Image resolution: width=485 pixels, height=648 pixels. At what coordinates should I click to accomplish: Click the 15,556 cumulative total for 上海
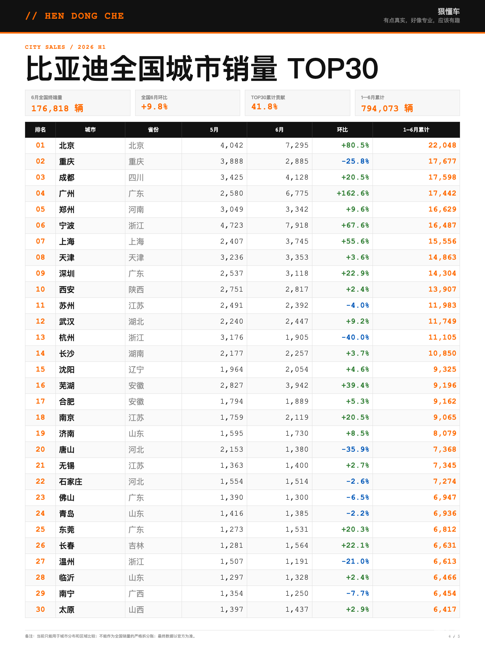442,241
